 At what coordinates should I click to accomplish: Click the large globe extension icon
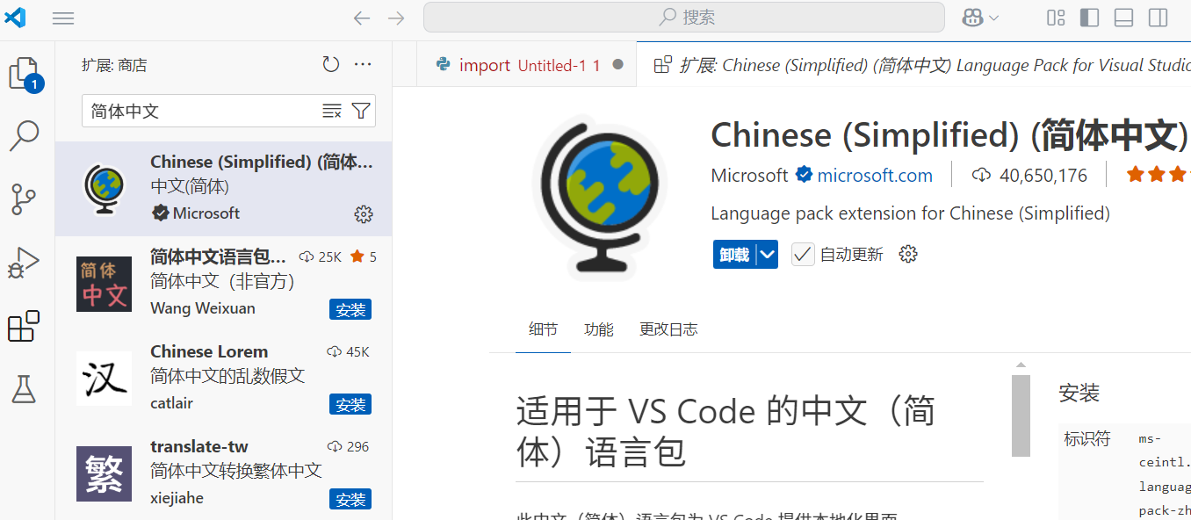pos(601,198)
